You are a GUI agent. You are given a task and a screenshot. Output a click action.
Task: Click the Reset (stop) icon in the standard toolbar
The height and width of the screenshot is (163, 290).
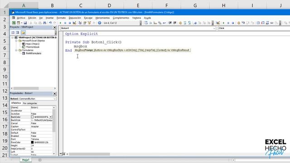pyautogui.click(x=70, y=23)
